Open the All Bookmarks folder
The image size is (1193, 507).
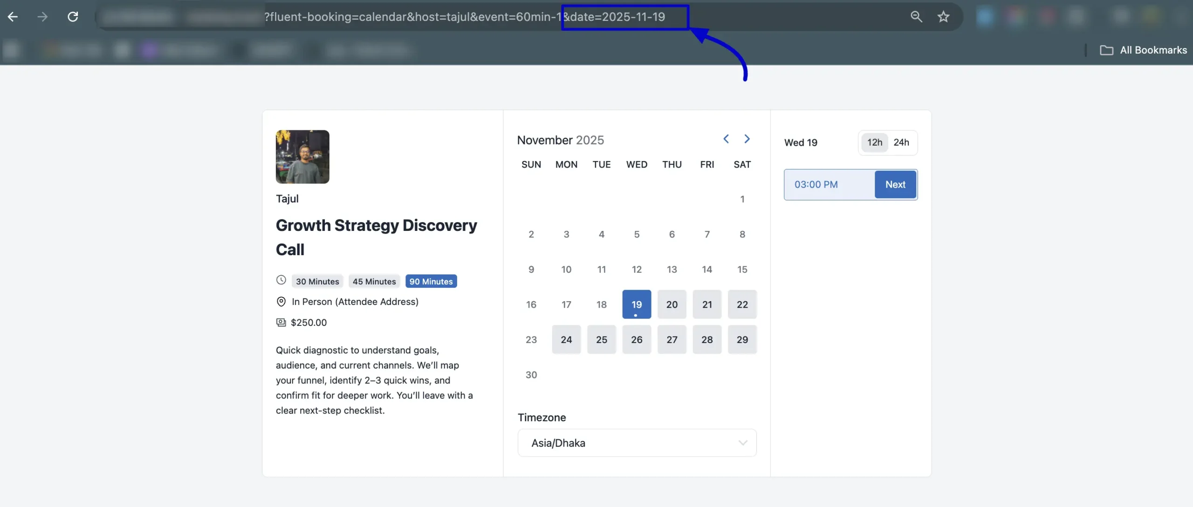[x=1144, y=50]
